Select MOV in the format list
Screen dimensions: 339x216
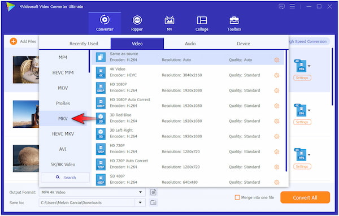point(63,88)
